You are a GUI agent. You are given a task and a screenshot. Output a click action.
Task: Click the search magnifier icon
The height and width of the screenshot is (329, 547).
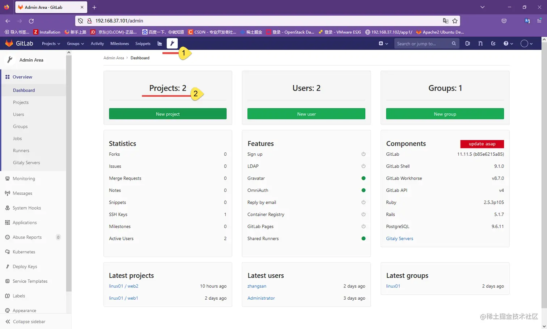454,43
